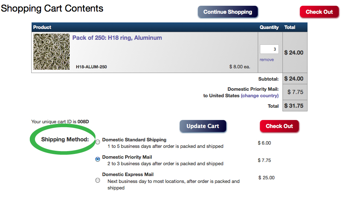Click the quantity input field

269,49
